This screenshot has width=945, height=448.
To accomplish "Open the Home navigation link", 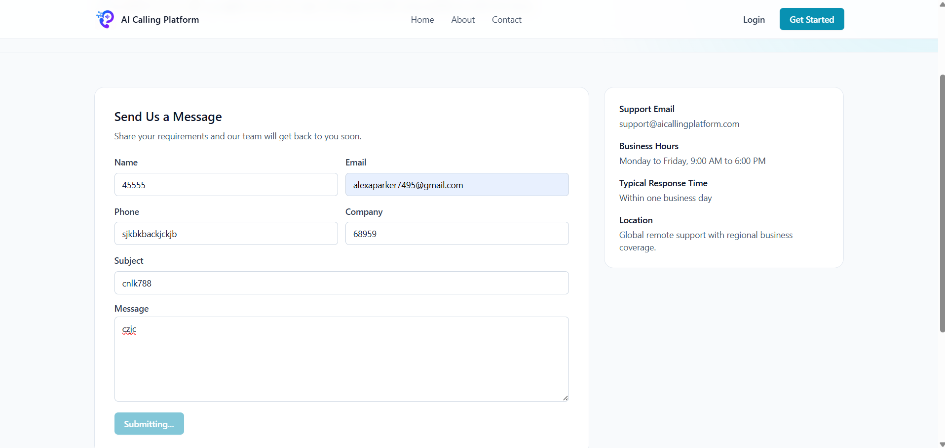I will [422, 20].
